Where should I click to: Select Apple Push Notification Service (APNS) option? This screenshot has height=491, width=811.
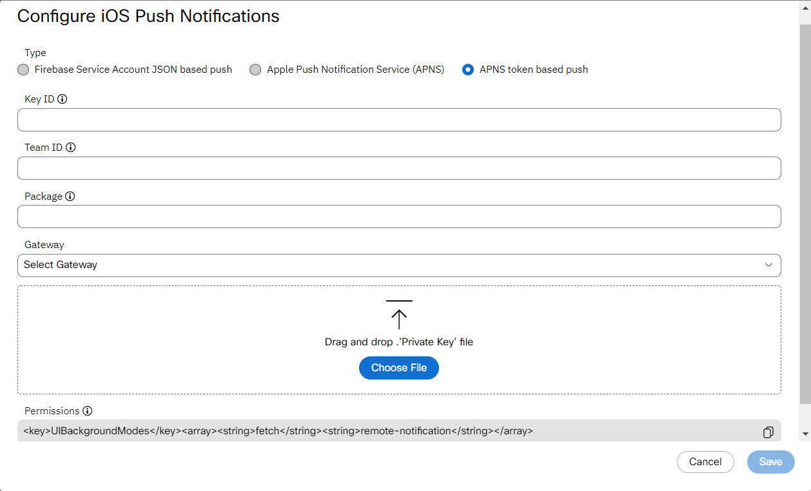pyautogui.click(x=255, y=70)
